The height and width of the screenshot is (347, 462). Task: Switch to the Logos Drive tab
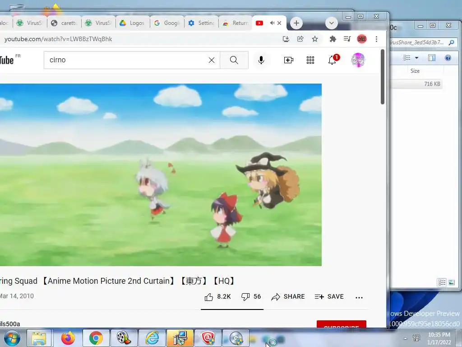tap(133, 23)
